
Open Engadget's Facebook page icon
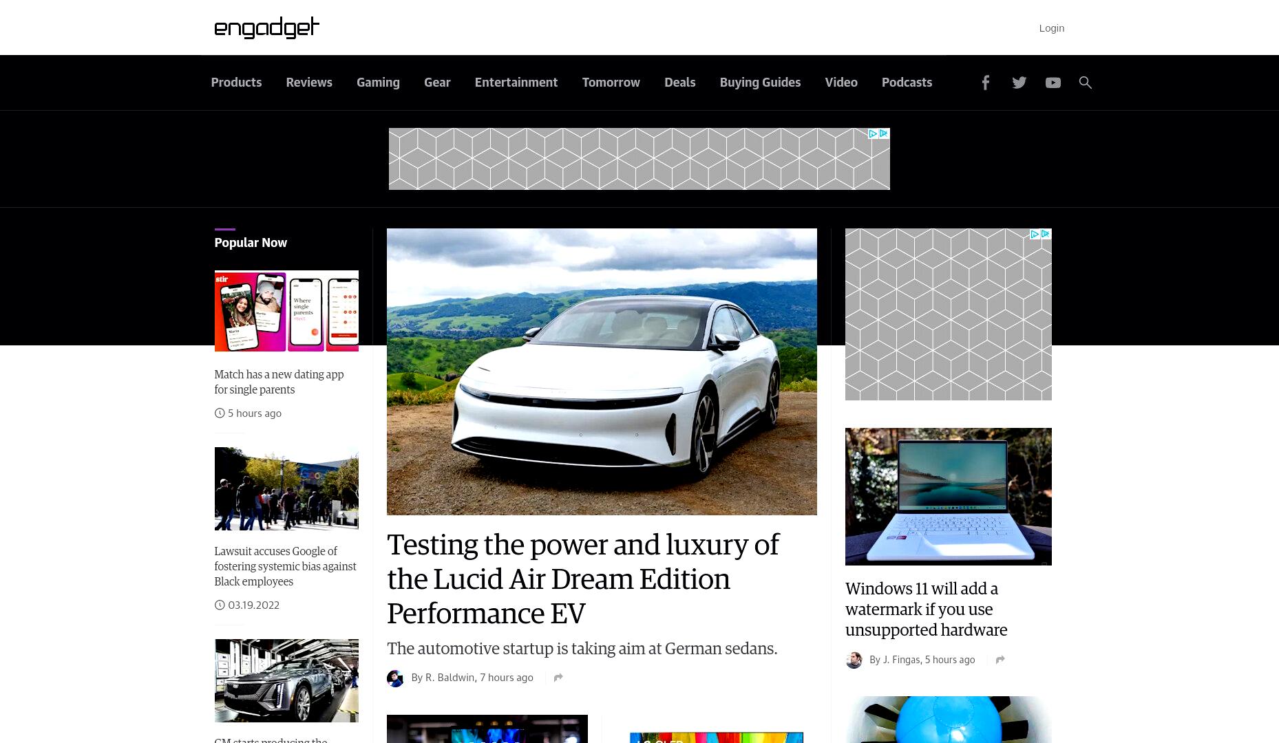(985, 83)
